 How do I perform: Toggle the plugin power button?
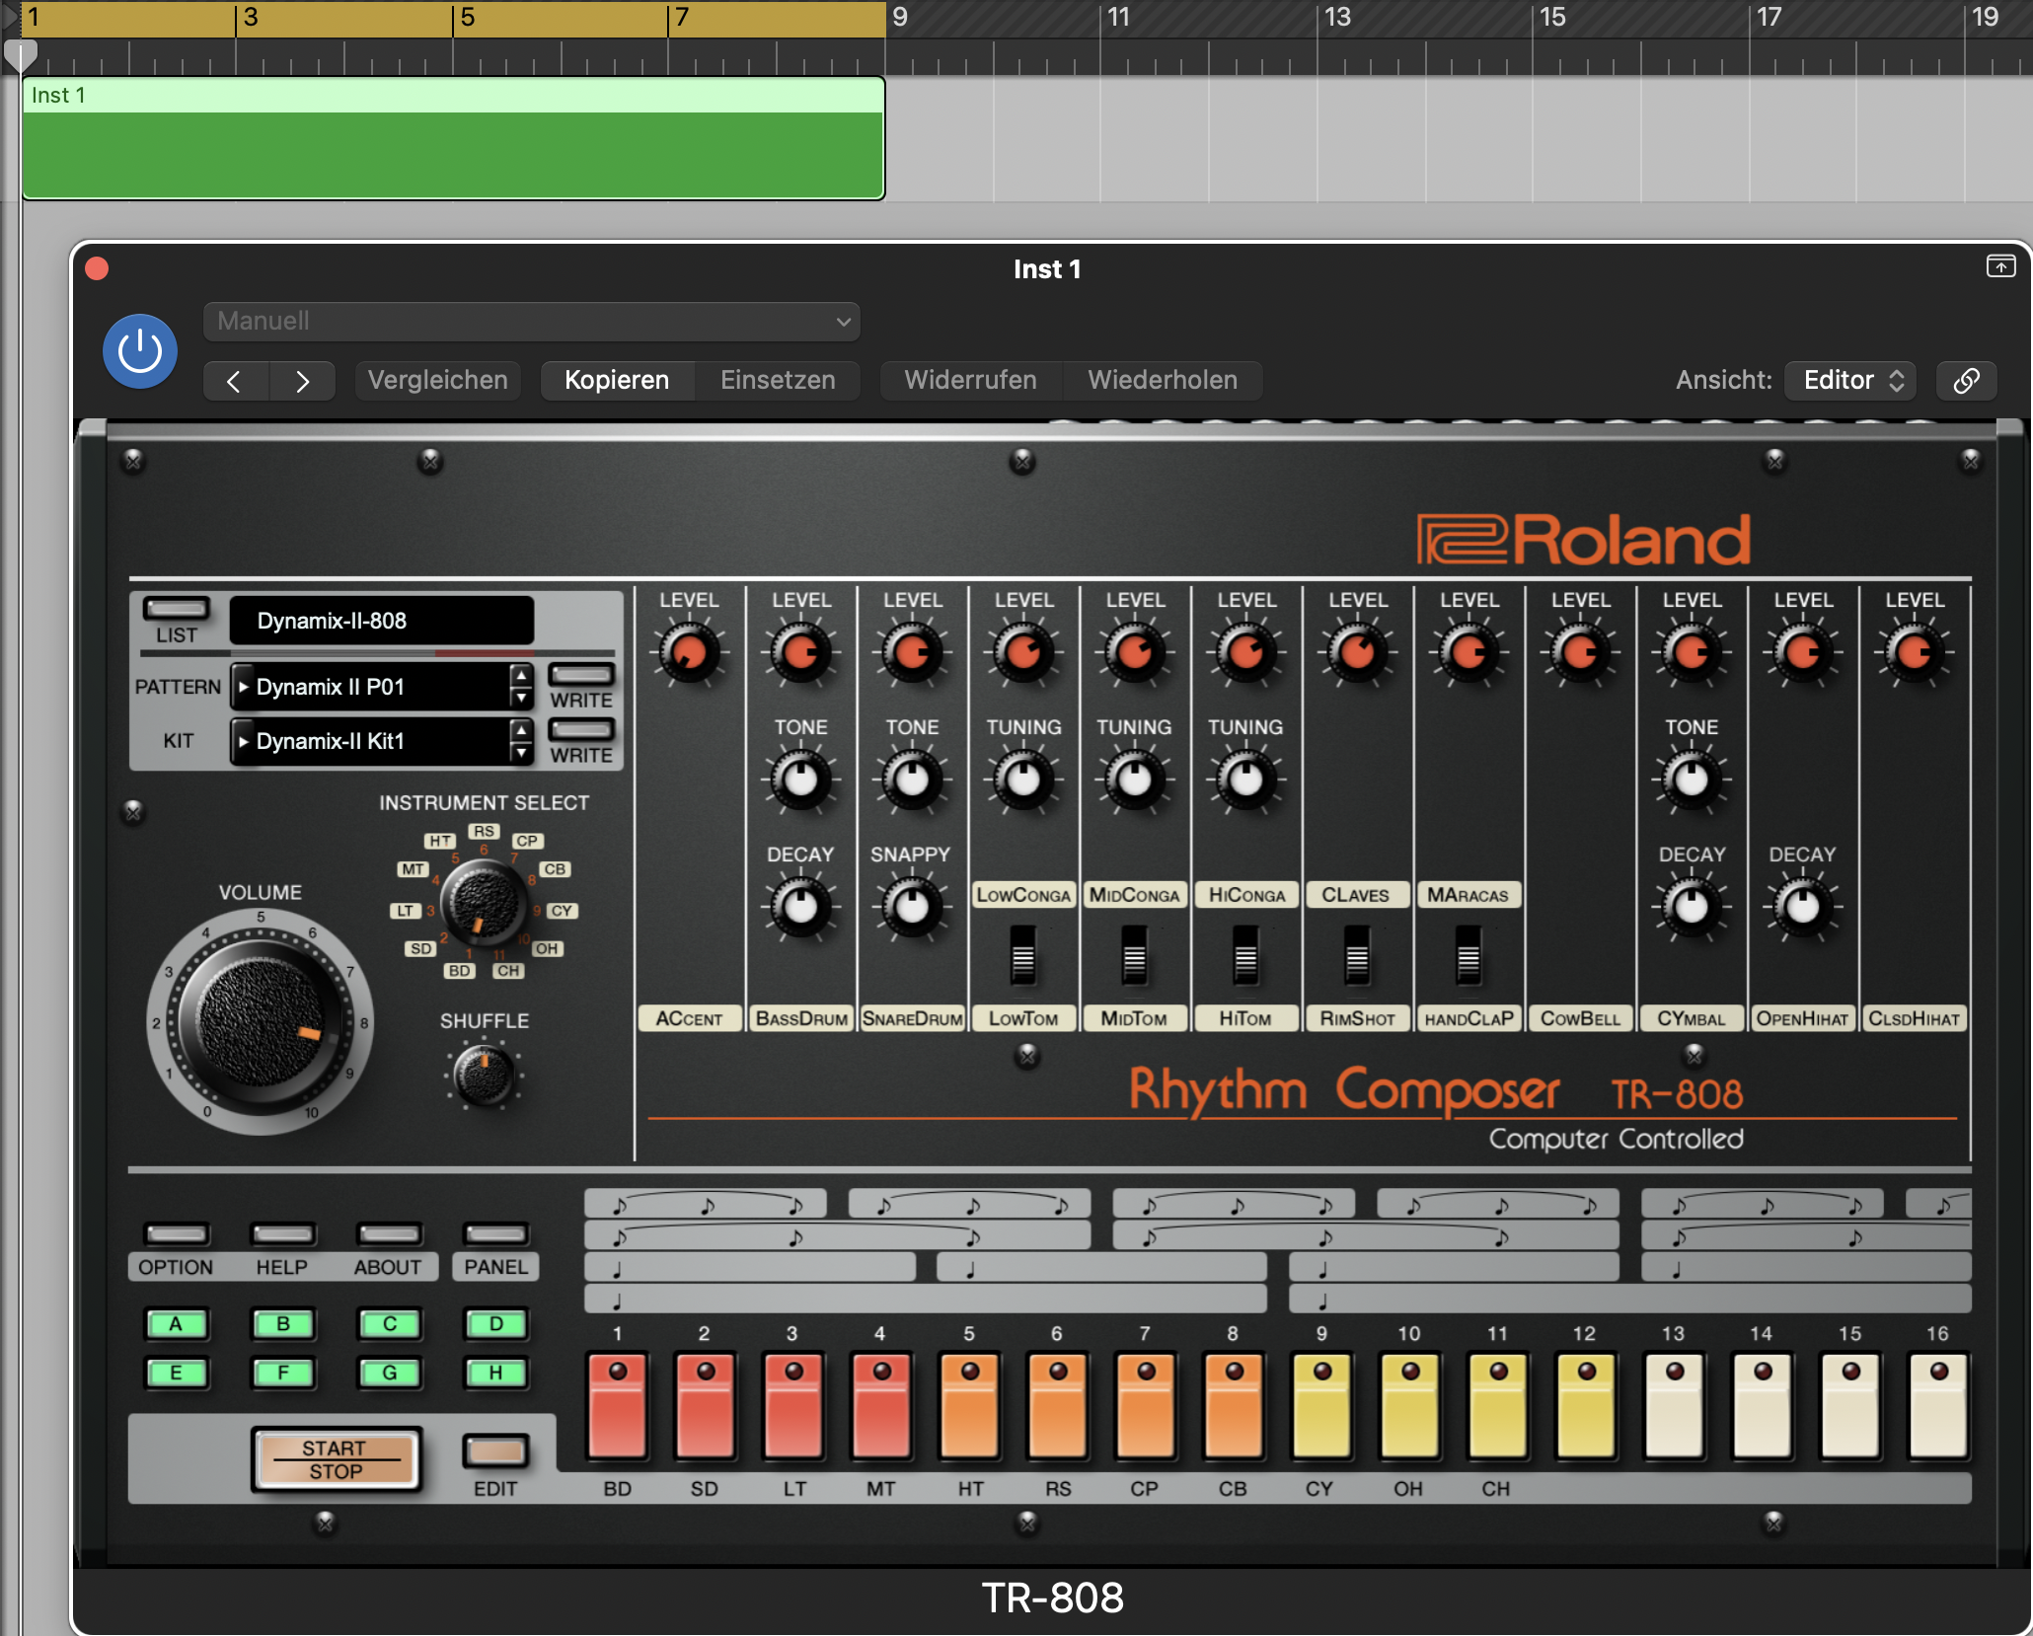pyautogui.click(x=140, y=350)
